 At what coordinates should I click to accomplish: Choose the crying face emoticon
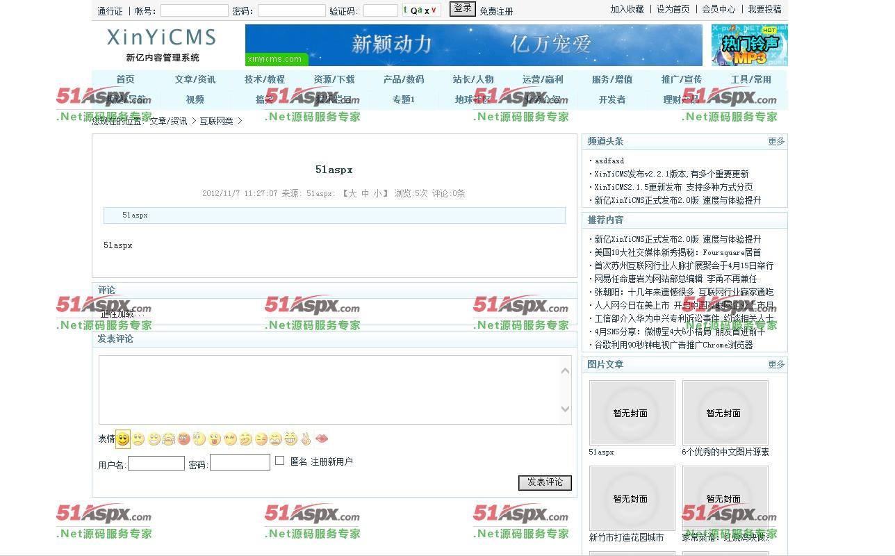(168, 439)
